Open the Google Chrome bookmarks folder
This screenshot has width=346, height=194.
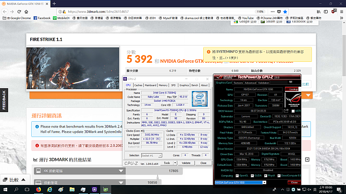(x=17, y=18)
